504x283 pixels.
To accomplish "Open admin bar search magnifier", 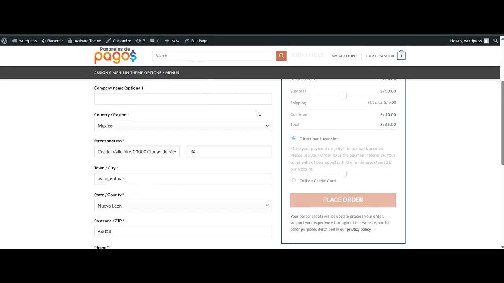I will coord(496,41).
